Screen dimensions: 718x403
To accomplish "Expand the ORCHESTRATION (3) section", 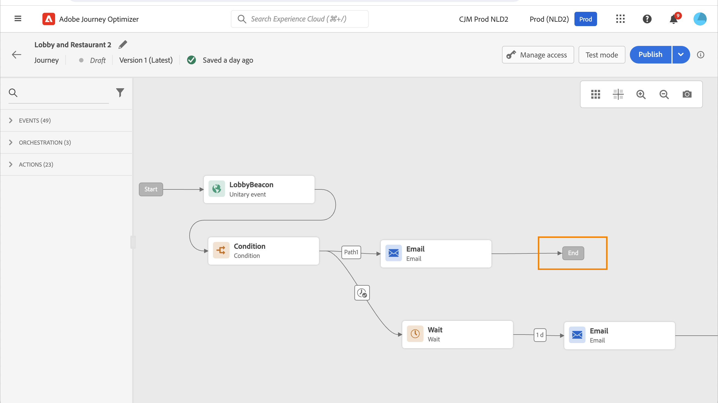I will click(x=45, y=142).
